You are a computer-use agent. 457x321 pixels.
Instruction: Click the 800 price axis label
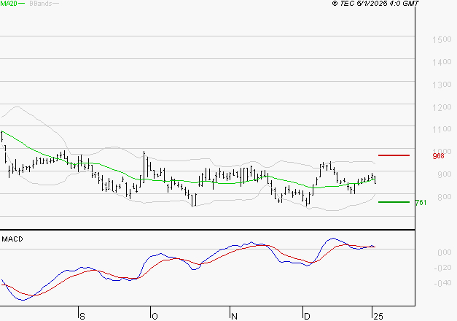pyautogui.click(x=445, y=197)
